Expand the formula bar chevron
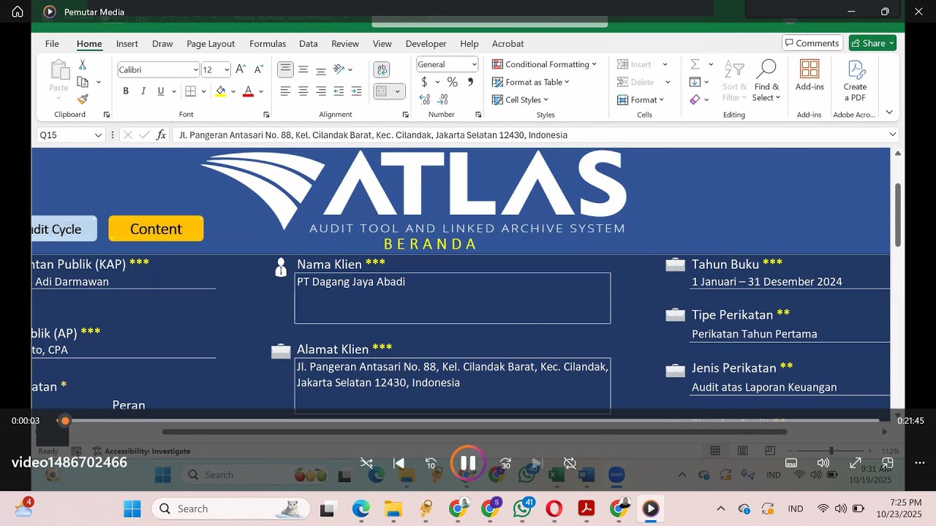This screenshot has width=936, height=526. [892, 134]
